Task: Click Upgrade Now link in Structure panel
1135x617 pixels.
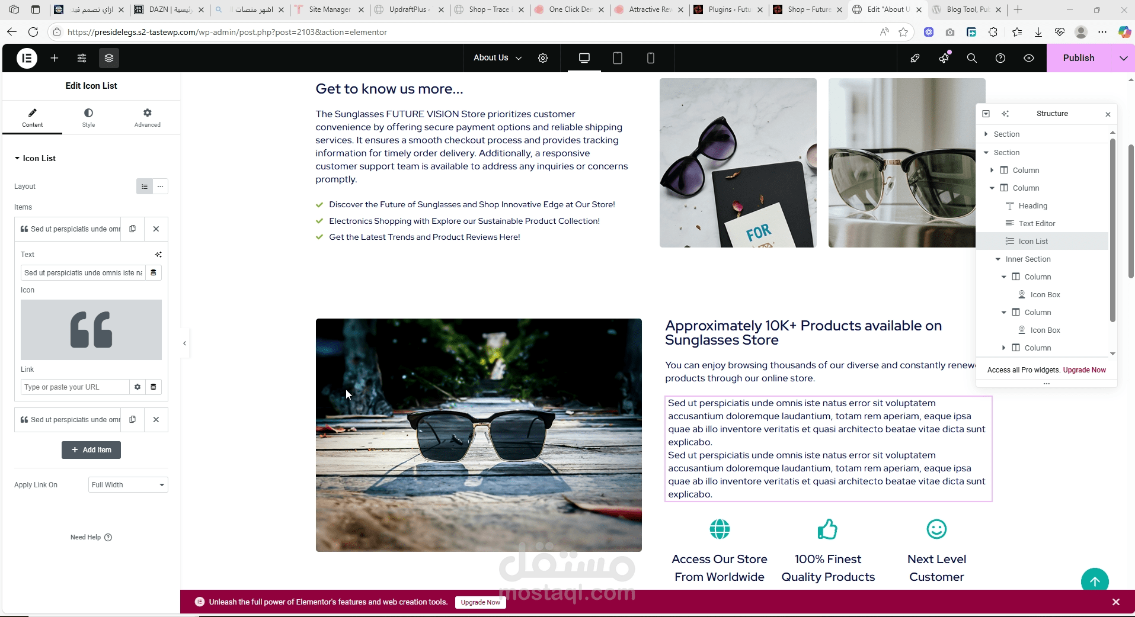Action: point(1085,370)
